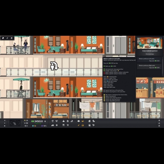
Task: Select Medium penthouse (Left patio) option
Action: click(x=149, y=60)
